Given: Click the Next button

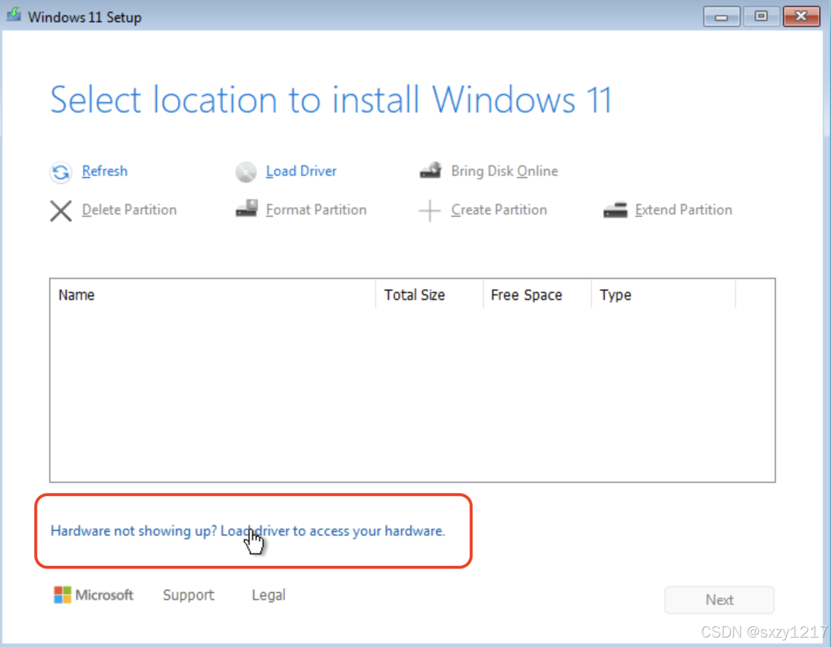Looking at the screenshot, I should coord(719,600).
